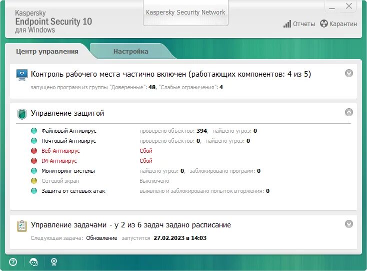Image resolution: width=367 pixels, height=271 pixels.
Task: Select the Файловый Антивирус component
Action: tap(69, 131)
